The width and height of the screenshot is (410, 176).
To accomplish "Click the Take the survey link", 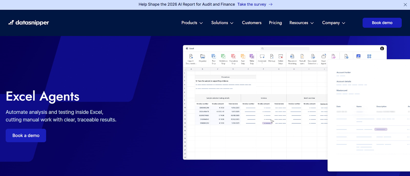I will (252, 4).
